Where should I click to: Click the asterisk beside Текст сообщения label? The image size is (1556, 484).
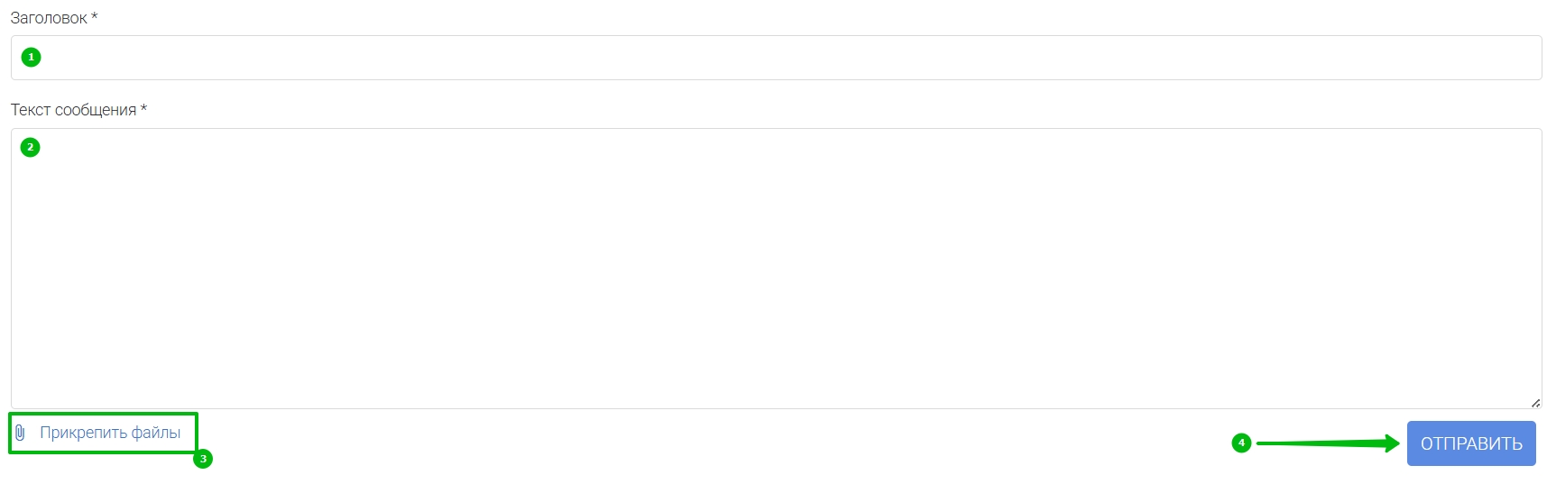[x=143, y=108]
